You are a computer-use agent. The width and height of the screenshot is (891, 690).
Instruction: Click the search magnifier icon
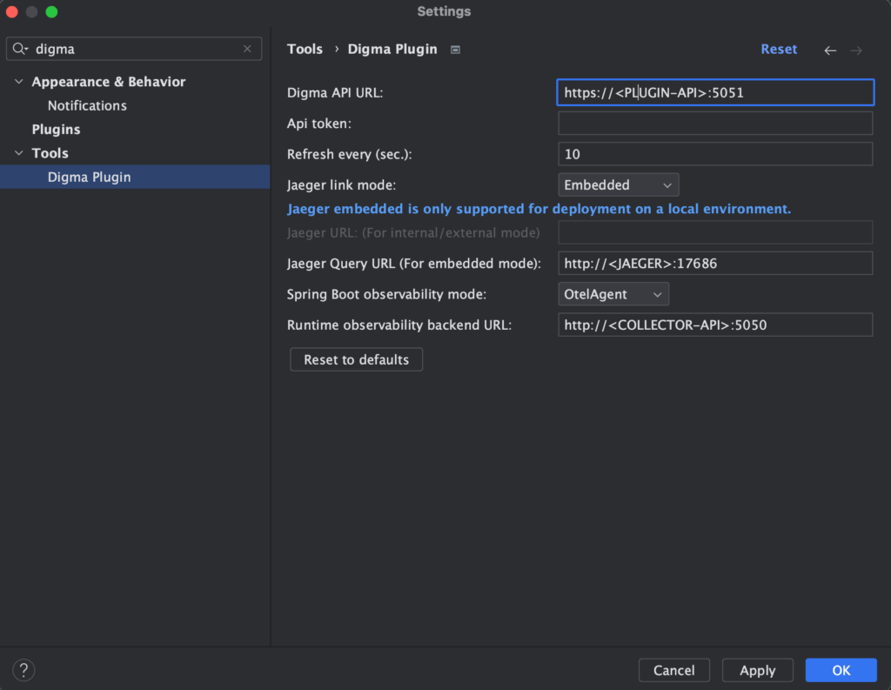pos(21,49)
